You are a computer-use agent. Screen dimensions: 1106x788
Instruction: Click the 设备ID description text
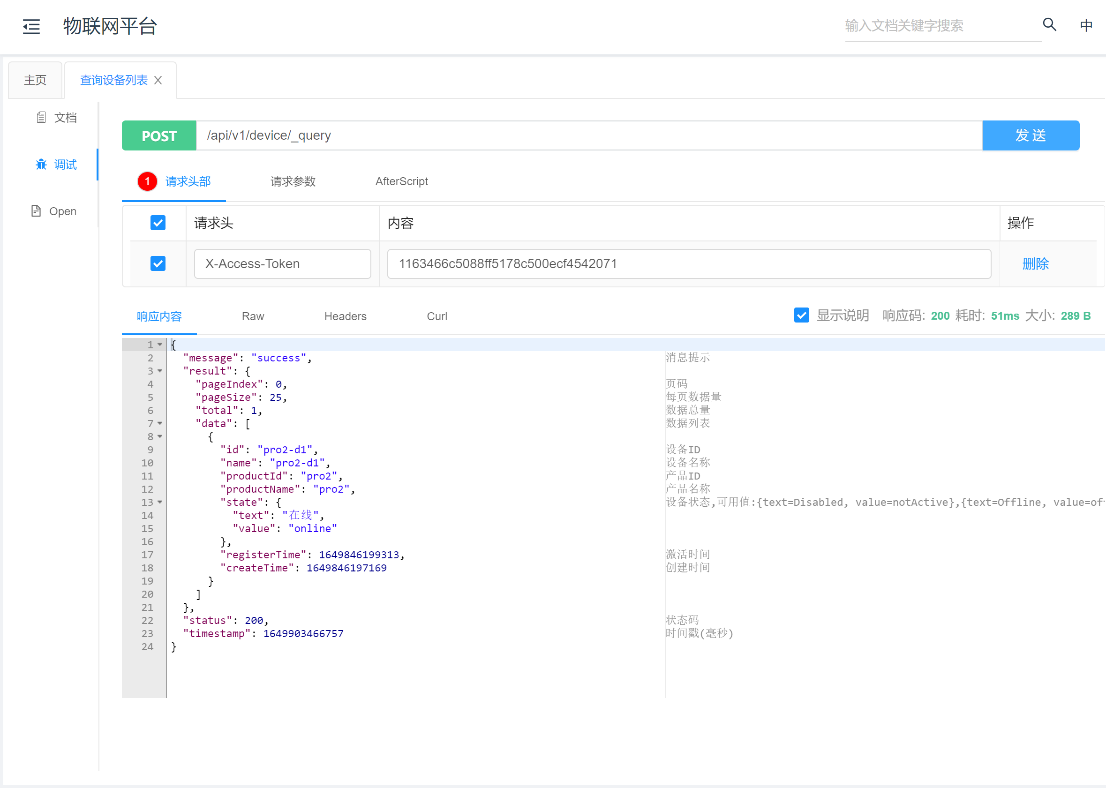pyautogui.click(x=683, y=450)
